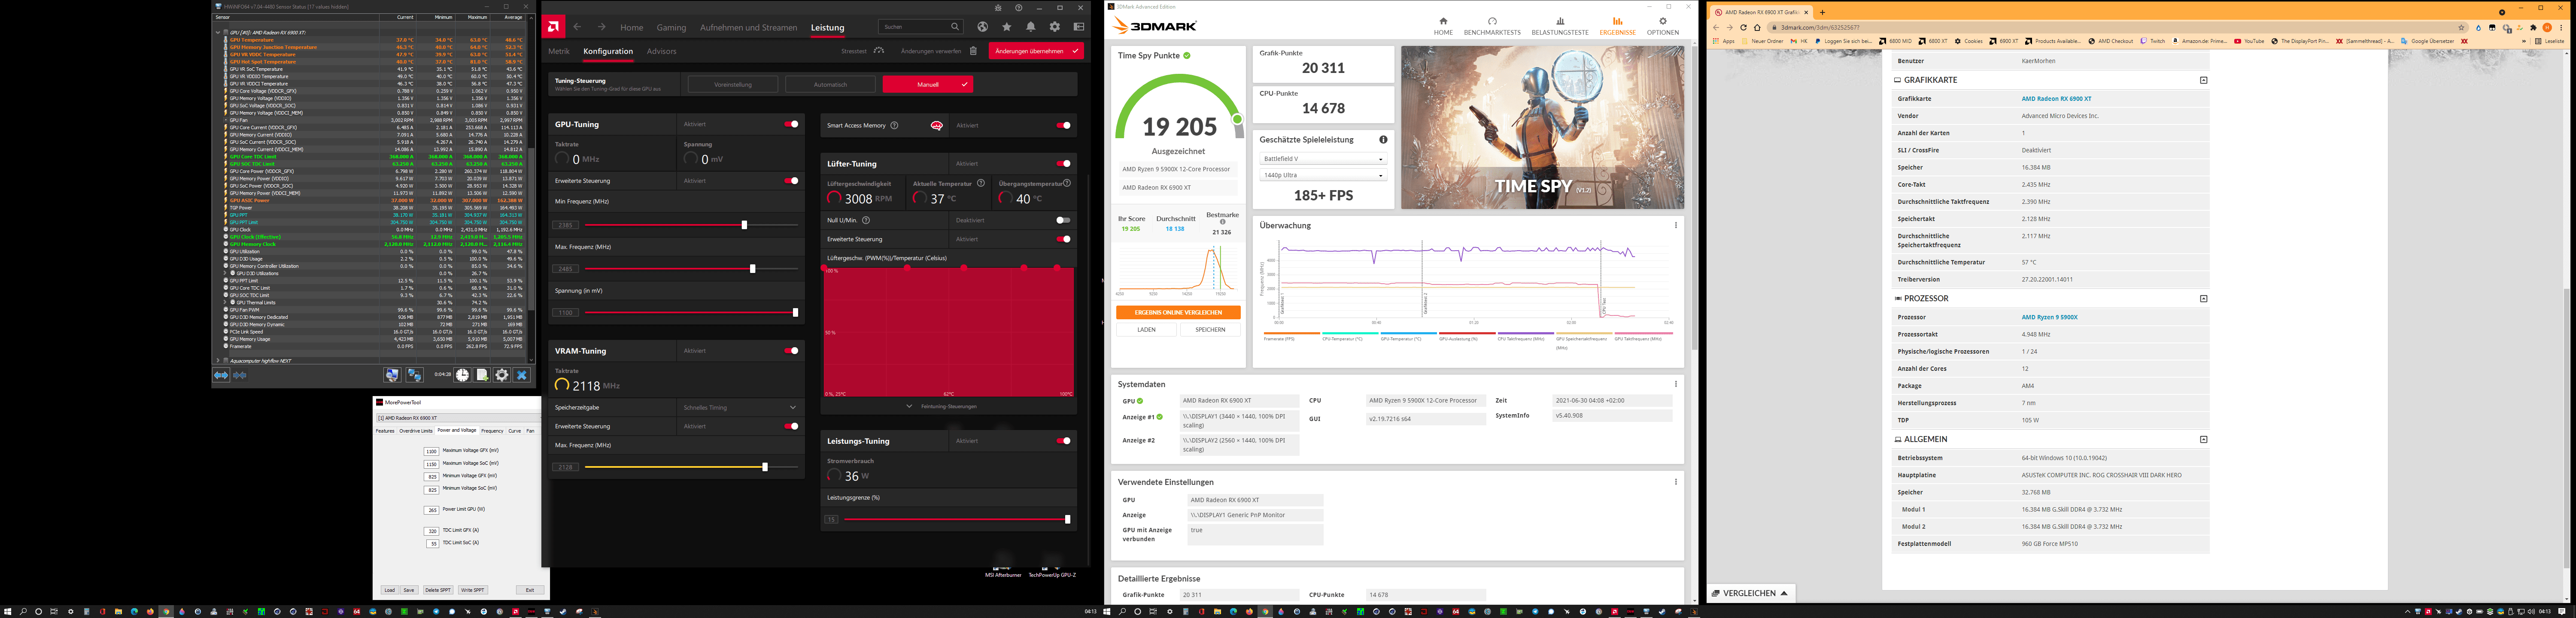Open AMD Radeon RX 6900 XT link on webpage
The image size is (2576, 618).
tap(2056, 99)
